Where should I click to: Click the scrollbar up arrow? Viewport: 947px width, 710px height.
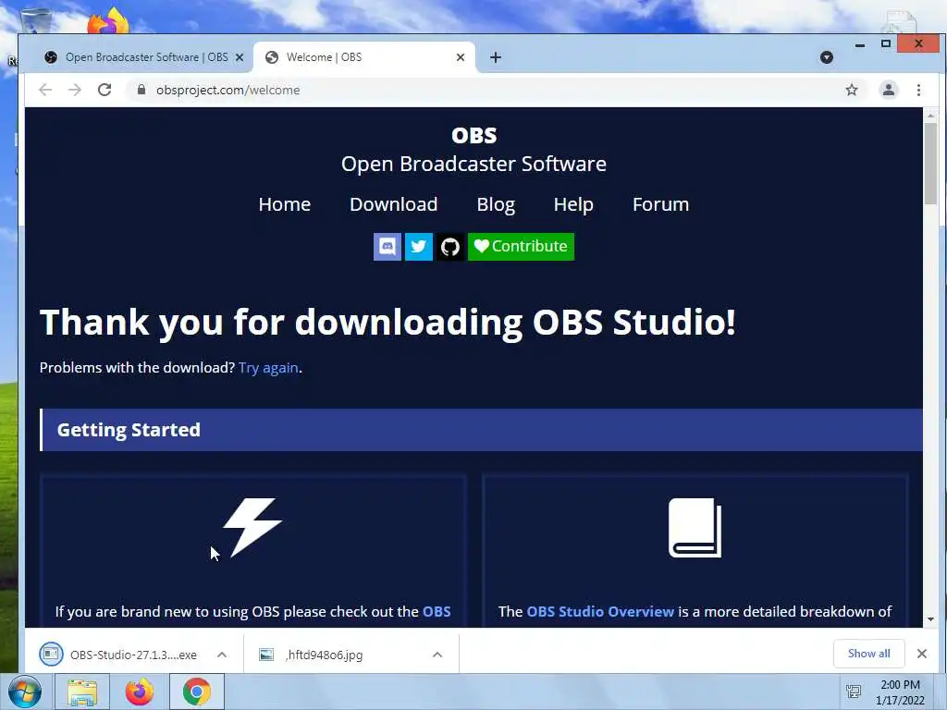click(930, 115)
